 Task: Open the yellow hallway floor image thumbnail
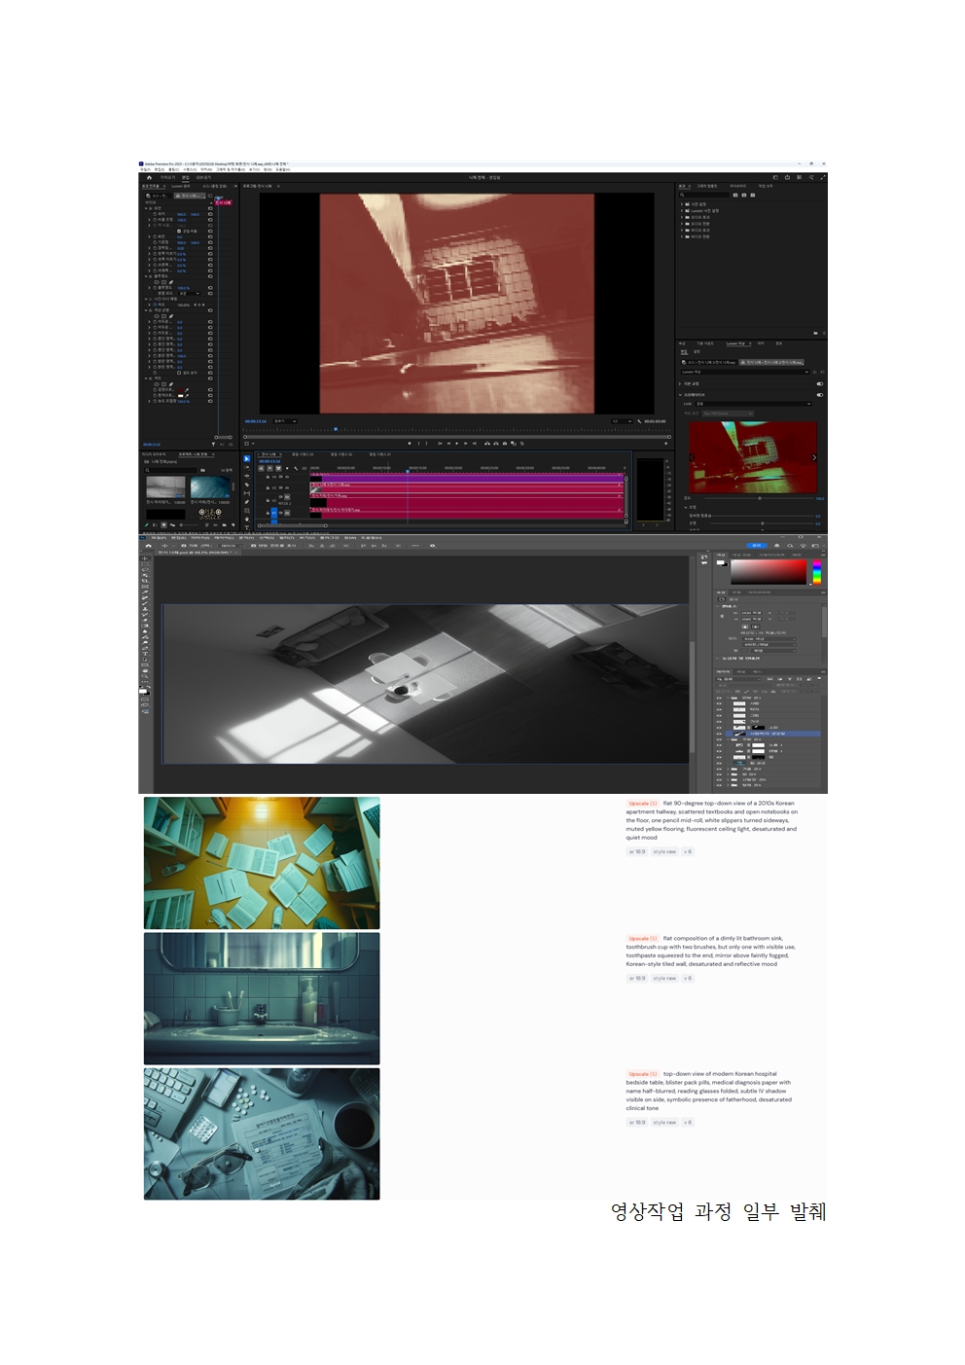point(262,863)
